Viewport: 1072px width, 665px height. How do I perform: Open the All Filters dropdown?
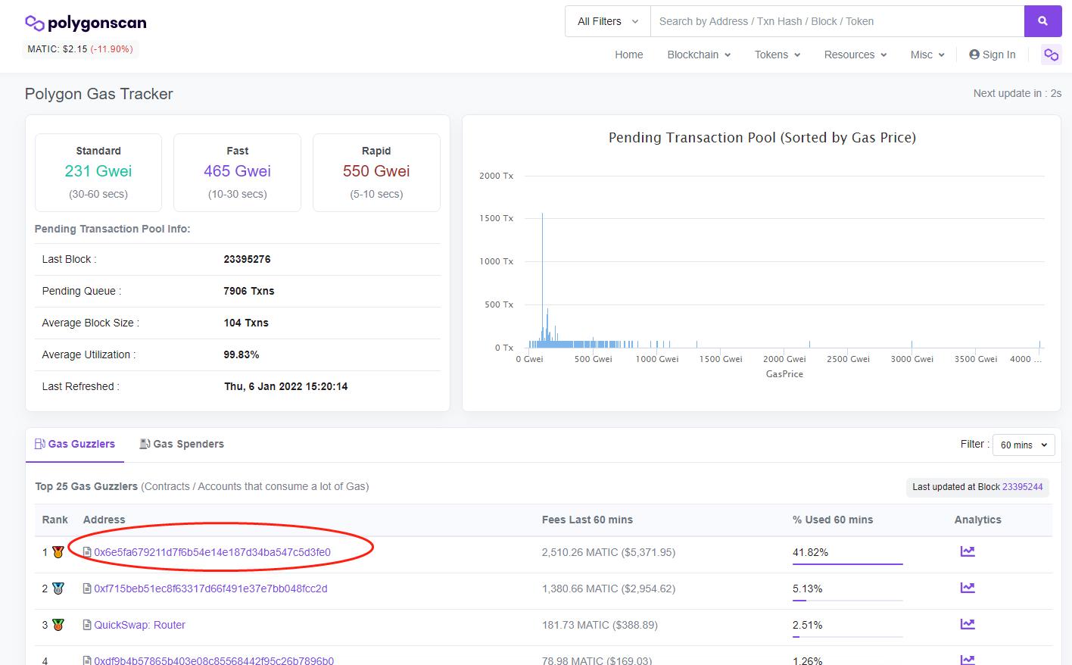point(607,21)
